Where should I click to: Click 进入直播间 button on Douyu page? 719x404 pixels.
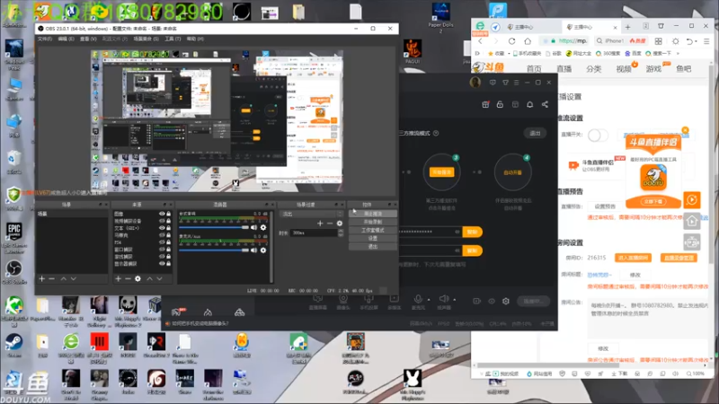[633, 258]
